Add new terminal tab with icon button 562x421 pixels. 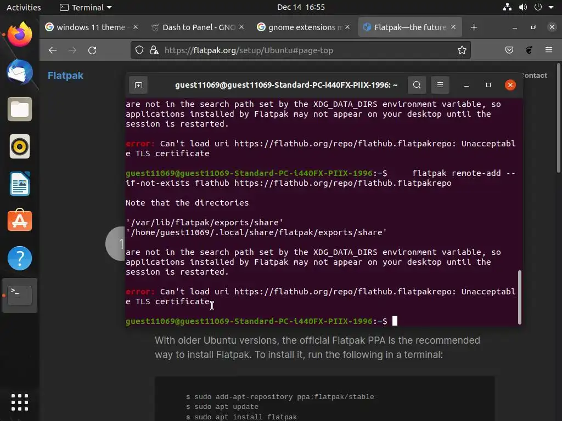[138, 85]
